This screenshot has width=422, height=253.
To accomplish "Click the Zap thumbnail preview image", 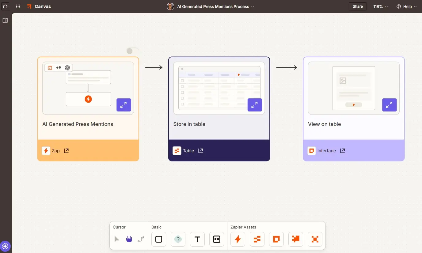I will (88, 88).
